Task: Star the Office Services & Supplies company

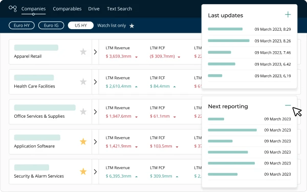Action: [83, 112]
